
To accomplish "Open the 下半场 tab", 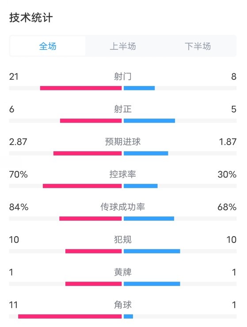I will [x=198, y=46].
